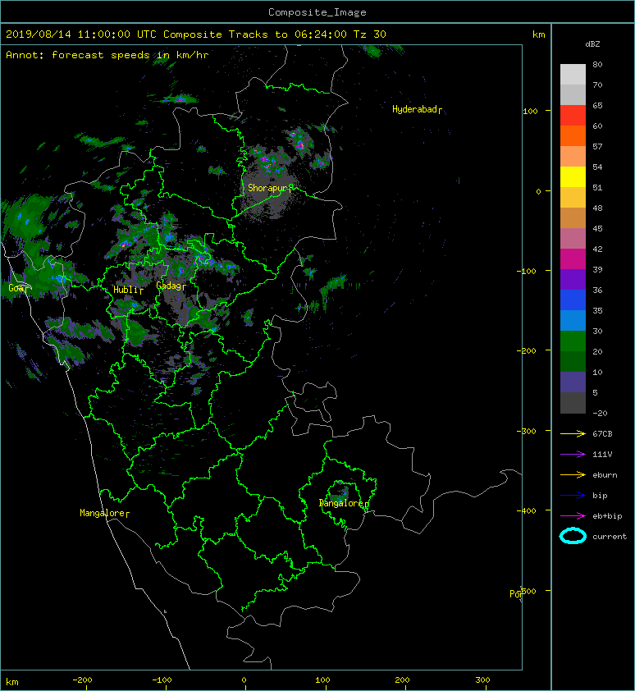Click the 'Composite Tracks to 06:24:00' header text
Image resolution: width=635 pixels, height=691 pixels.
[255, 34]
